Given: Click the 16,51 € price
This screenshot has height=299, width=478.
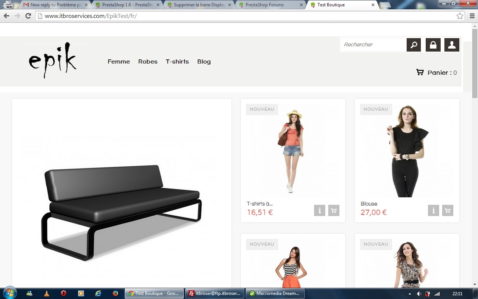Looking at the screenshot, I should (260, 212).
